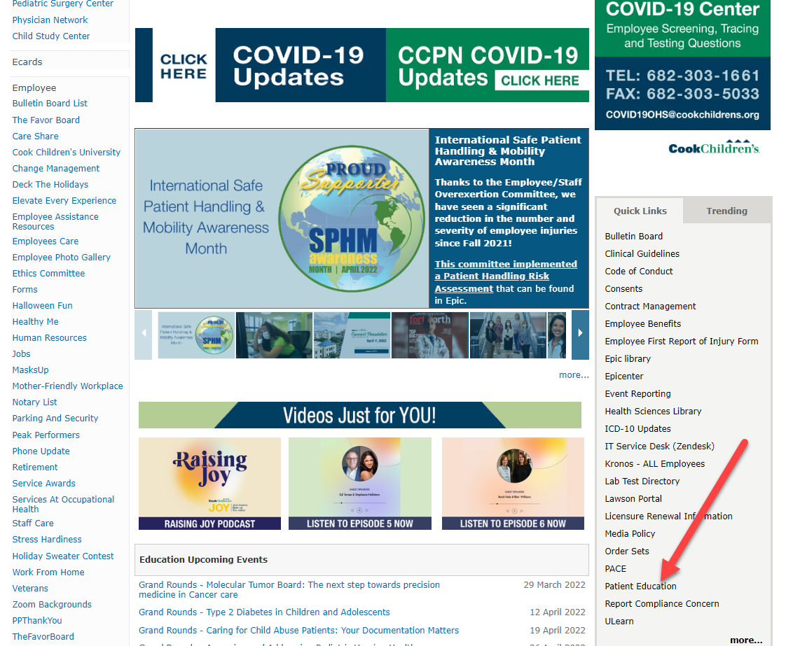Open Listen to Episode 5 Now tile
Image resolution: width=786 pixels, height=646 pixels.
360,483
